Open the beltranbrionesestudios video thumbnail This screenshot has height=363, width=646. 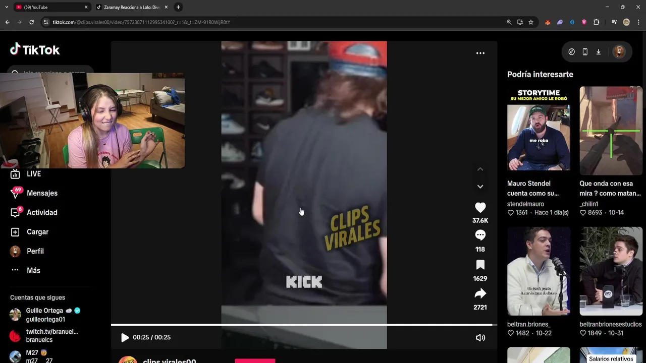611,271
